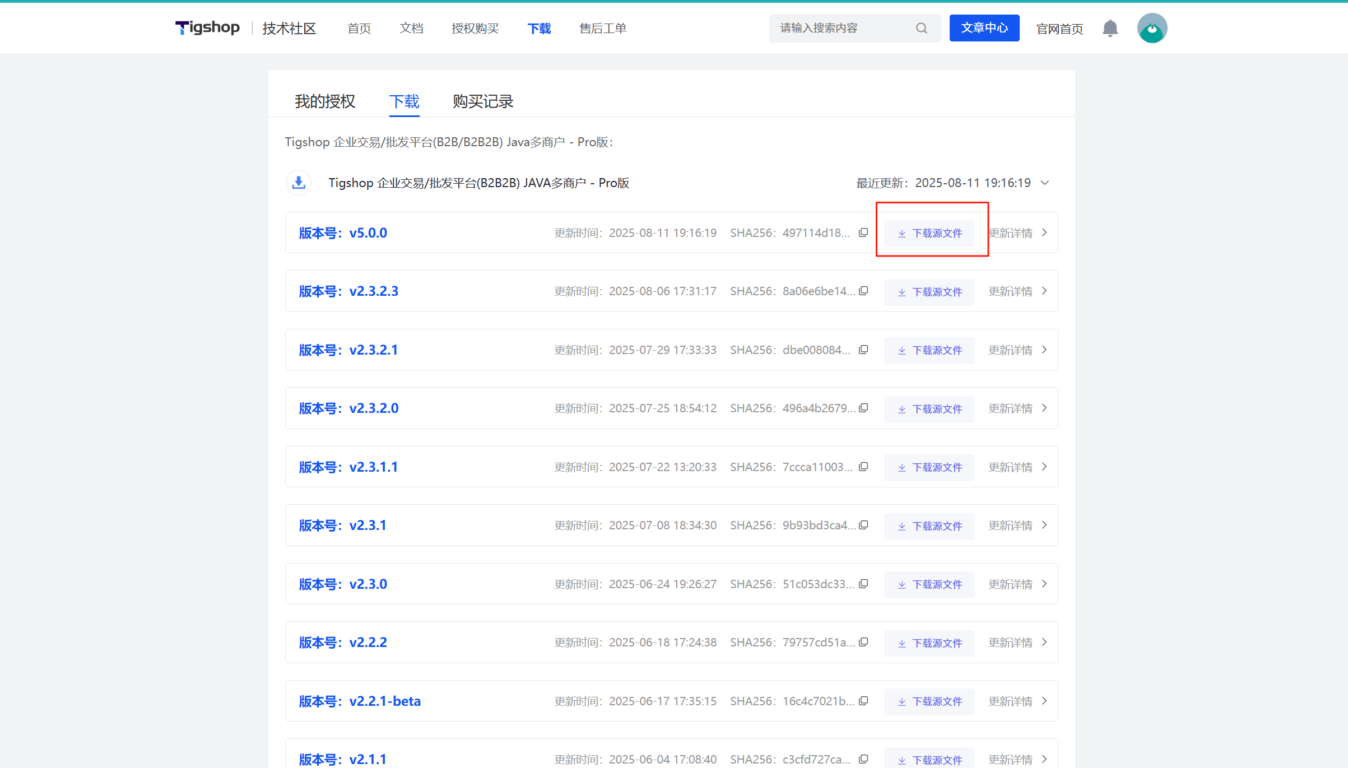Expand 更新详情 for v2.3.1
This screenshot has height=768, width=1348.
(1018, 525)
